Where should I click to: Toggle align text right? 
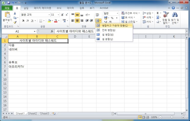point(82,21)
